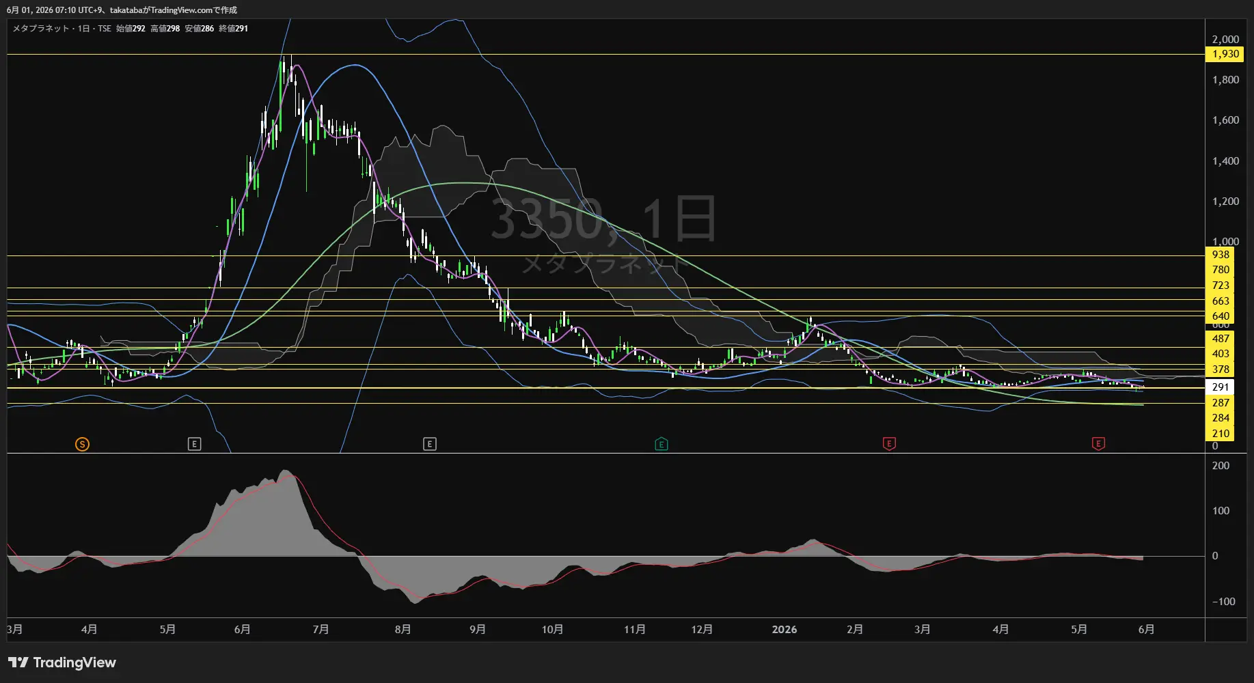Click grey E earnings marker left of price spike
The image size is (1254, 683).
click(194, 445)
